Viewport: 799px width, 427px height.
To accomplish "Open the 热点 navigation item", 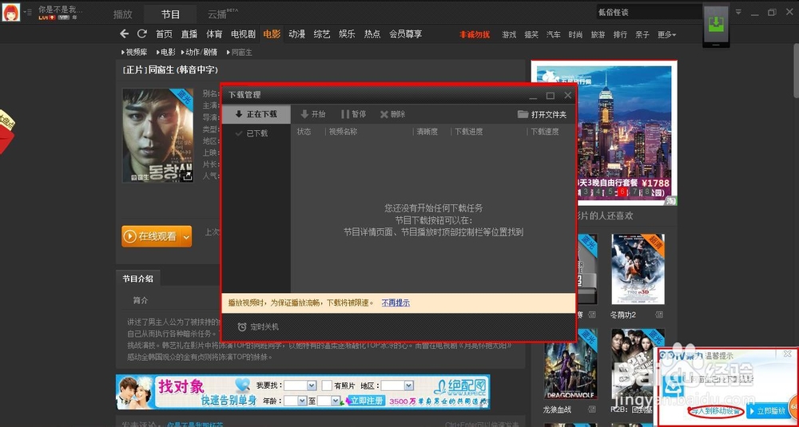I will tap(372, 34).
